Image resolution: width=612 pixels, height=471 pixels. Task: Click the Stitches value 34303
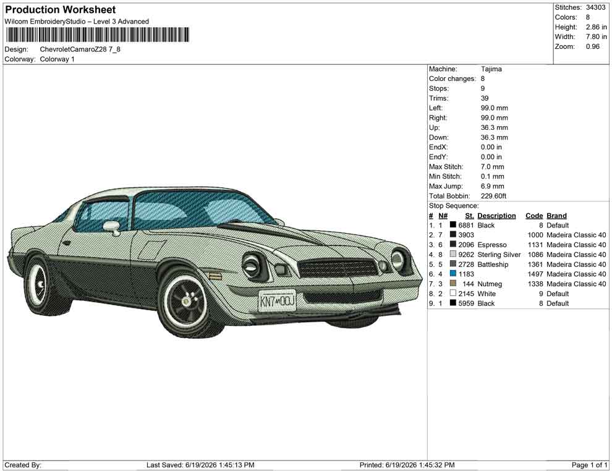tap(595, 7)
